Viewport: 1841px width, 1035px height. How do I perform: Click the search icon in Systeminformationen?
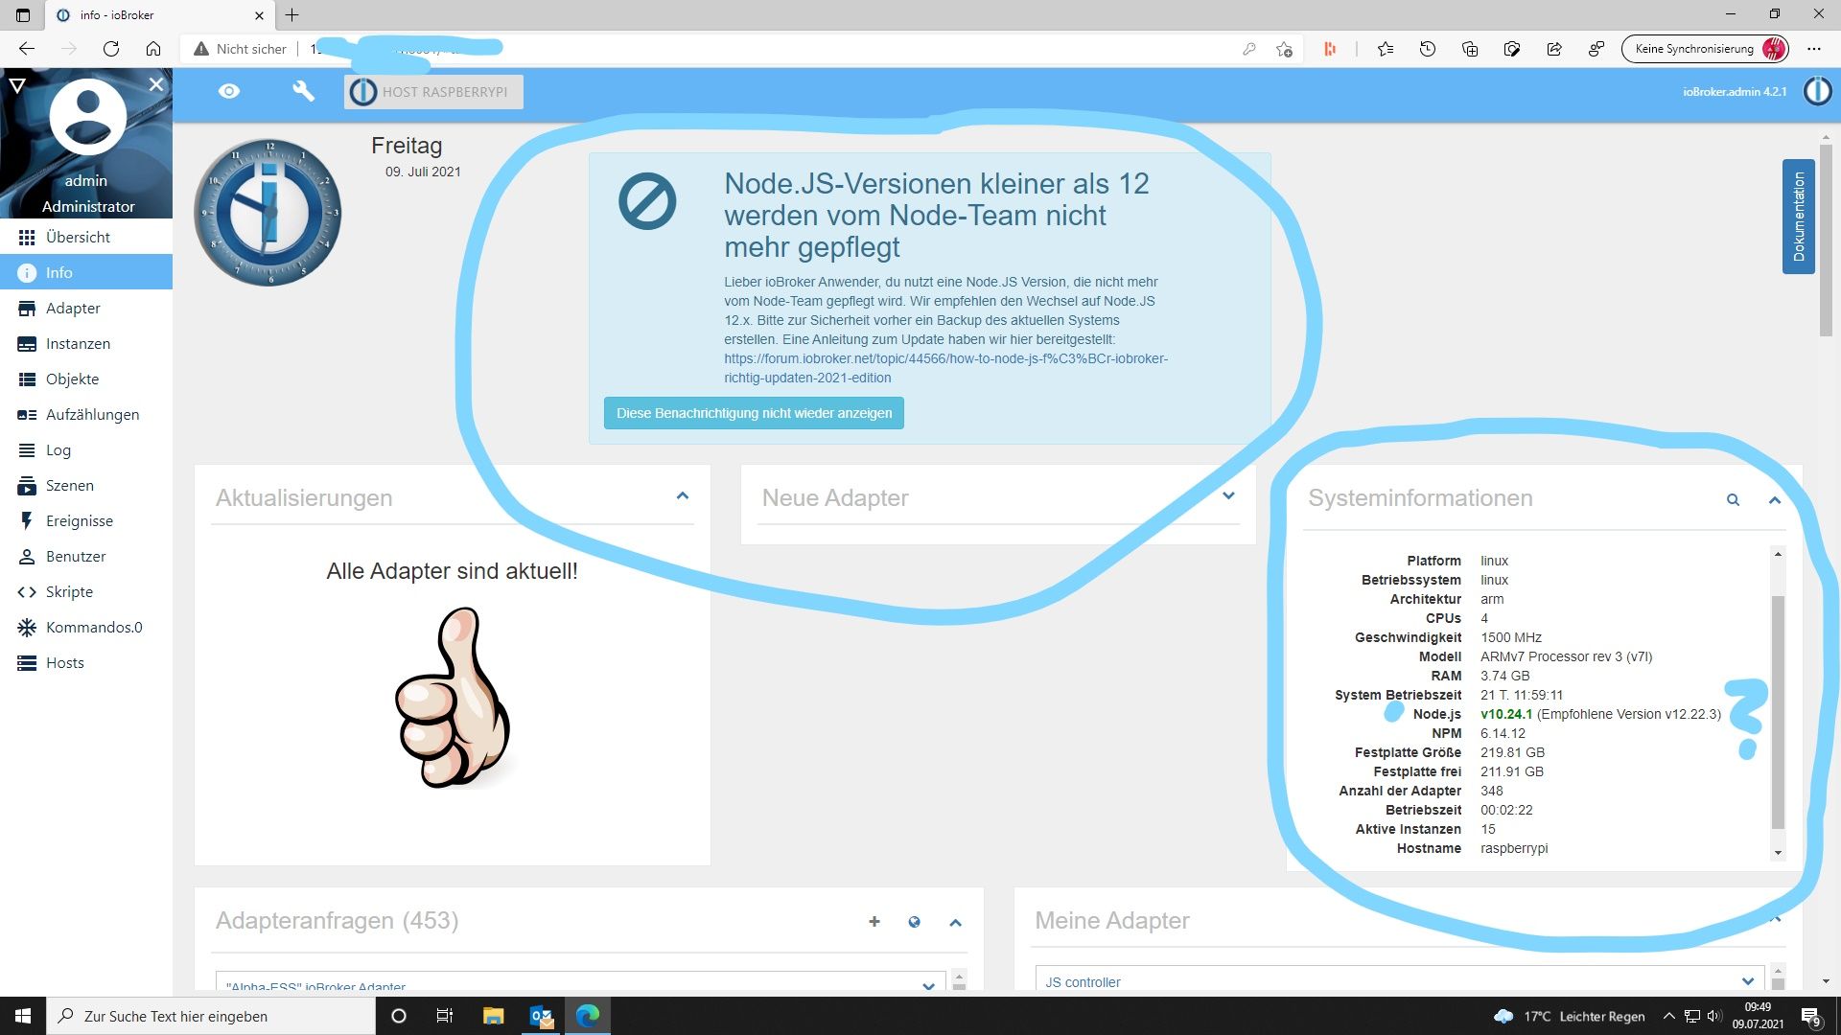(x=1733, y=499)
